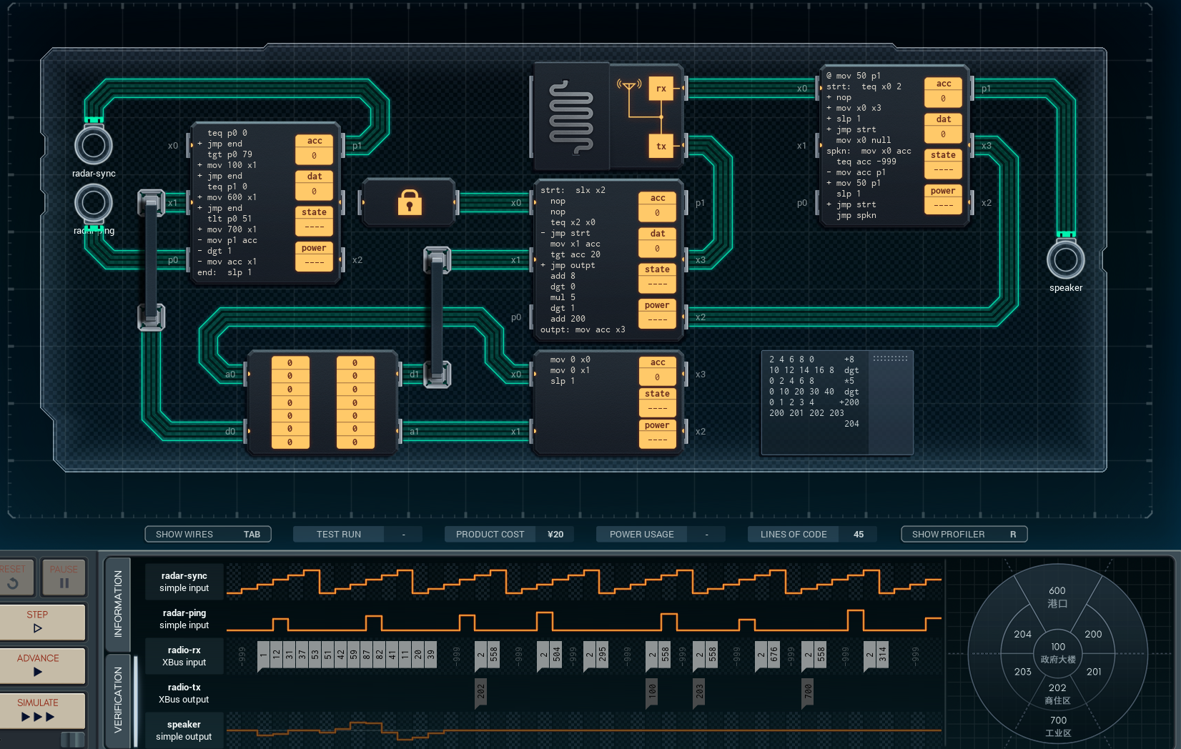Click the Reset simulation button

(x=16, y=577)
